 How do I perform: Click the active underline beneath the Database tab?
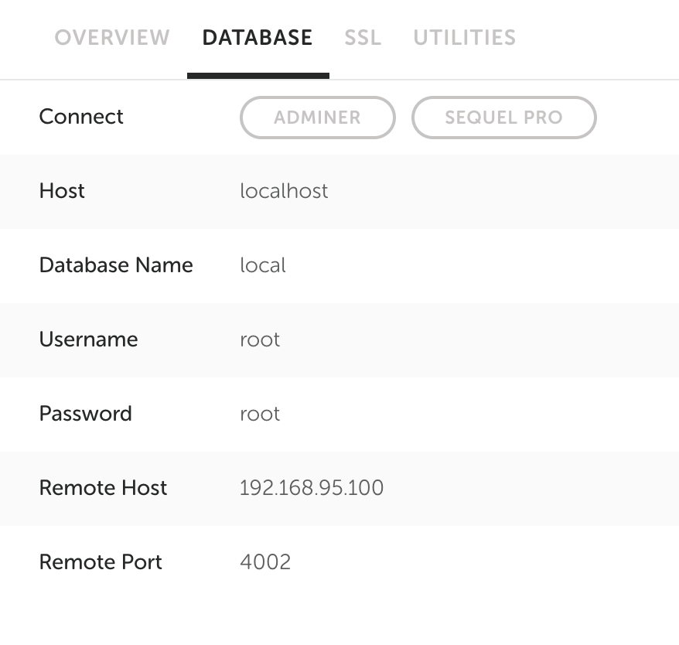pos(258,76)
